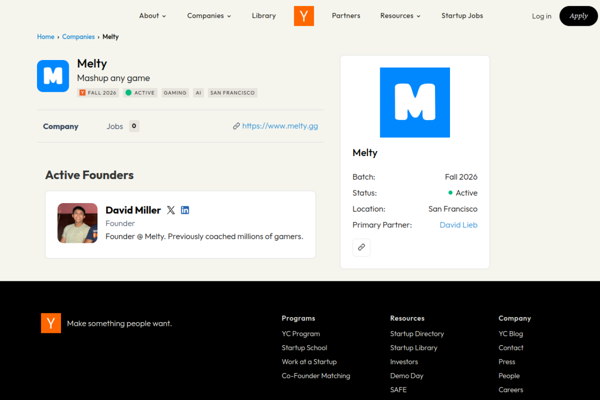Viewport: 600px width, 400px height.
Task: Click the small Melty logo beside the title
Action: coord(53,76)
